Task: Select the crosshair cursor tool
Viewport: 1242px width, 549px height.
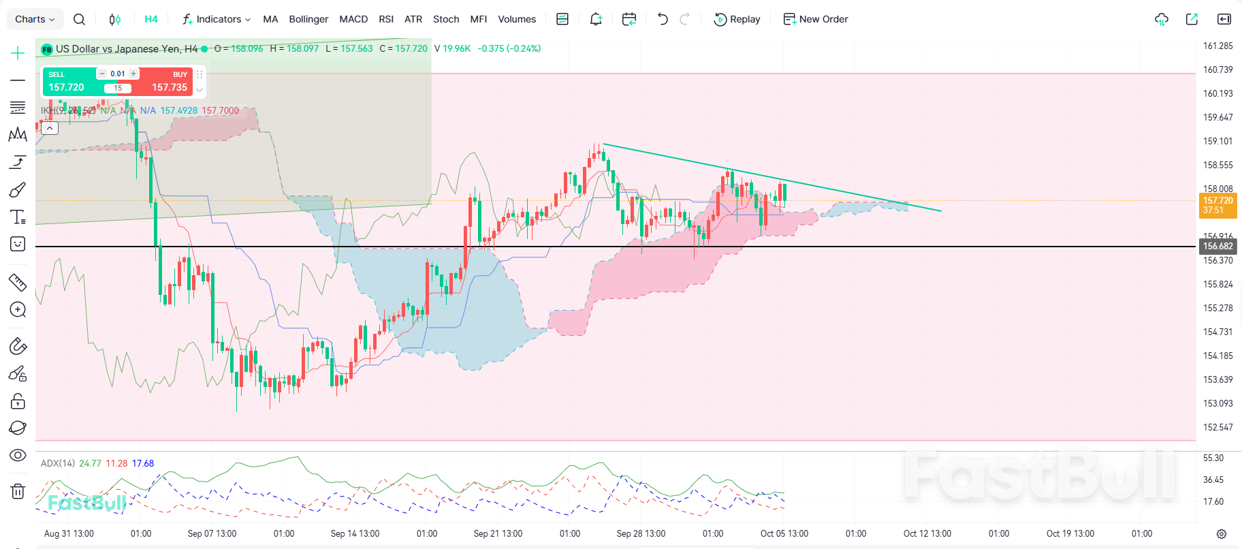Action: (x=18, y=53)
